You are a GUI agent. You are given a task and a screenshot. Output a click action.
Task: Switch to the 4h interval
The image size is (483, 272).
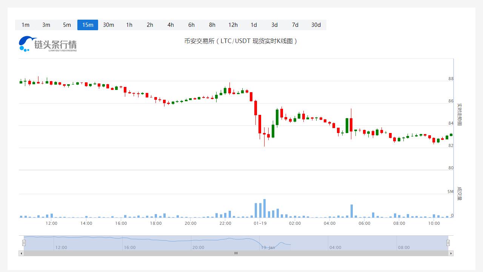pyautogui.click(x=171, y=25)
